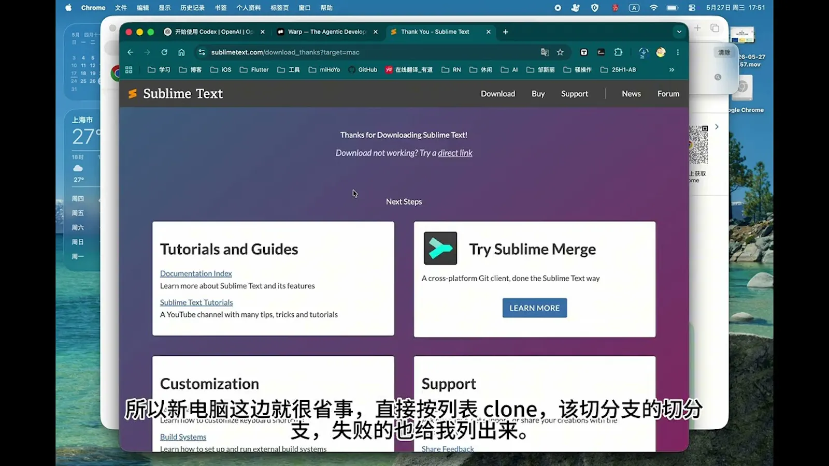The image size is (829, 466).
Task: Open the 25H1-AB bookmark folder
Action: (x=618, y=69)
